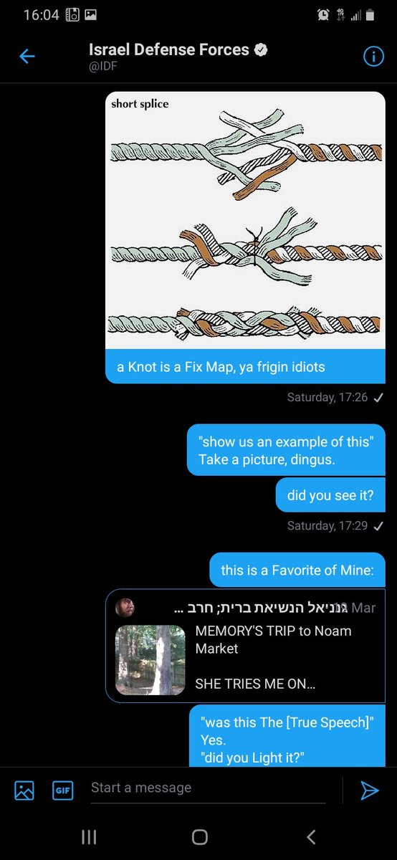Select the "did you see it?" message
The width and height of the screenshot is (397, 860).
point(330,494)
